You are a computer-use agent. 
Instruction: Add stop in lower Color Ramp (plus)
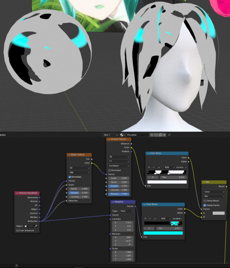(x=145, y=219)
